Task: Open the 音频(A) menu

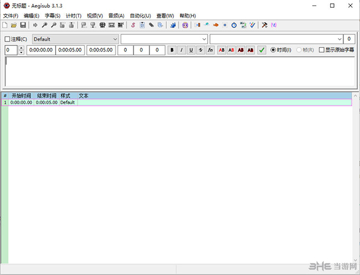Action: [x=116, y=16]
